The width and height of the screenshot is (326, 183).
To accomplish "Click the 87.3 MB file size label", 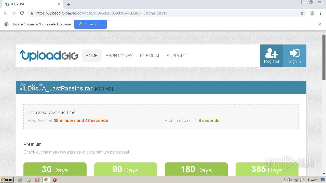I will pyautogui.click(x=104, y=89).
